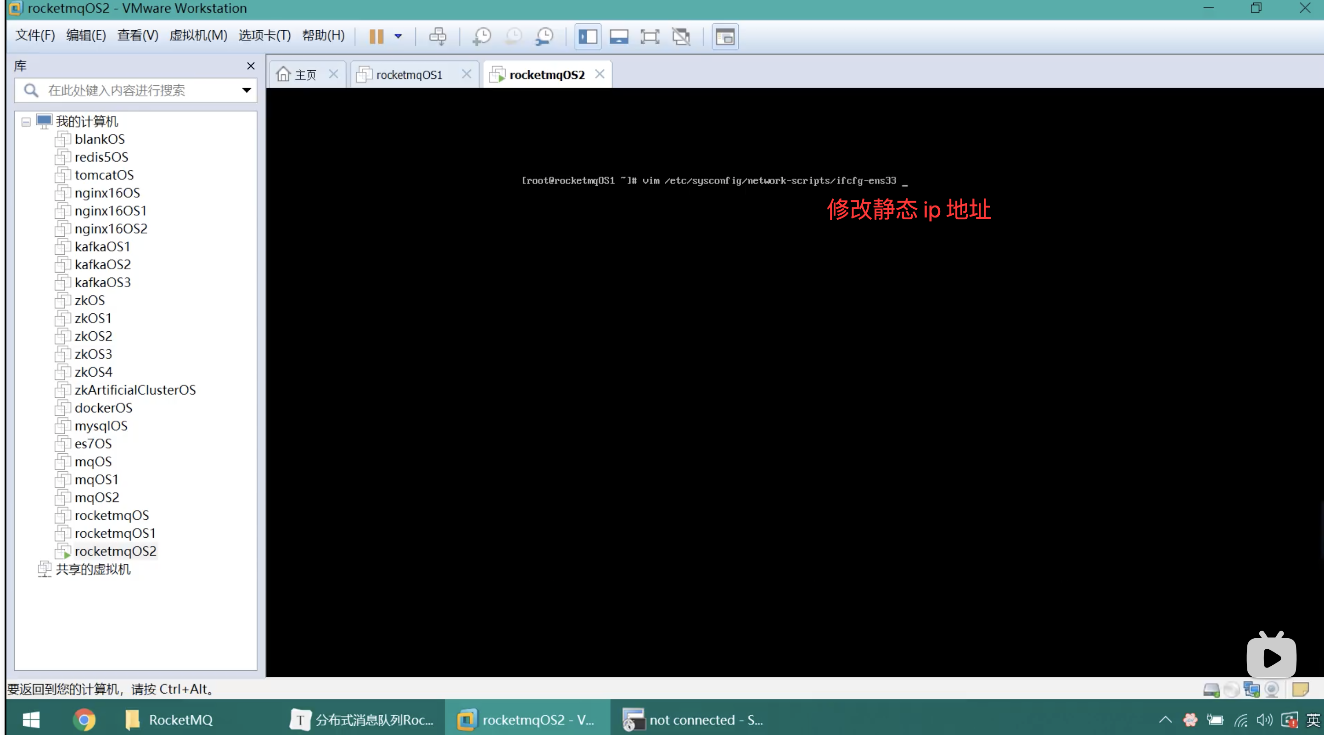The width and height of the screenshot is (1324, 735).
Task: Enter full screen mode
Action: click(650, 36)
